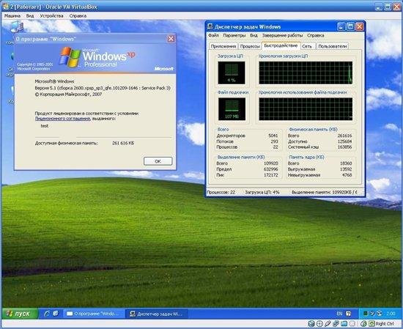Minimize the Task Manager window
The height and width of the screenshot is (329, 403).
point(341,26)
